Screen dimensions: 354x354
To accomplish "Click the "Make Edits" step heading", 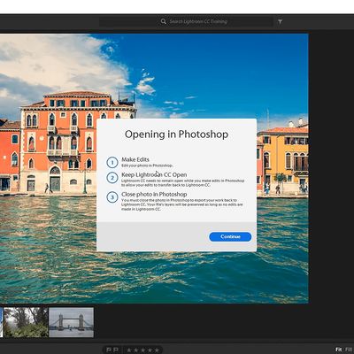I will coord(135,159).
